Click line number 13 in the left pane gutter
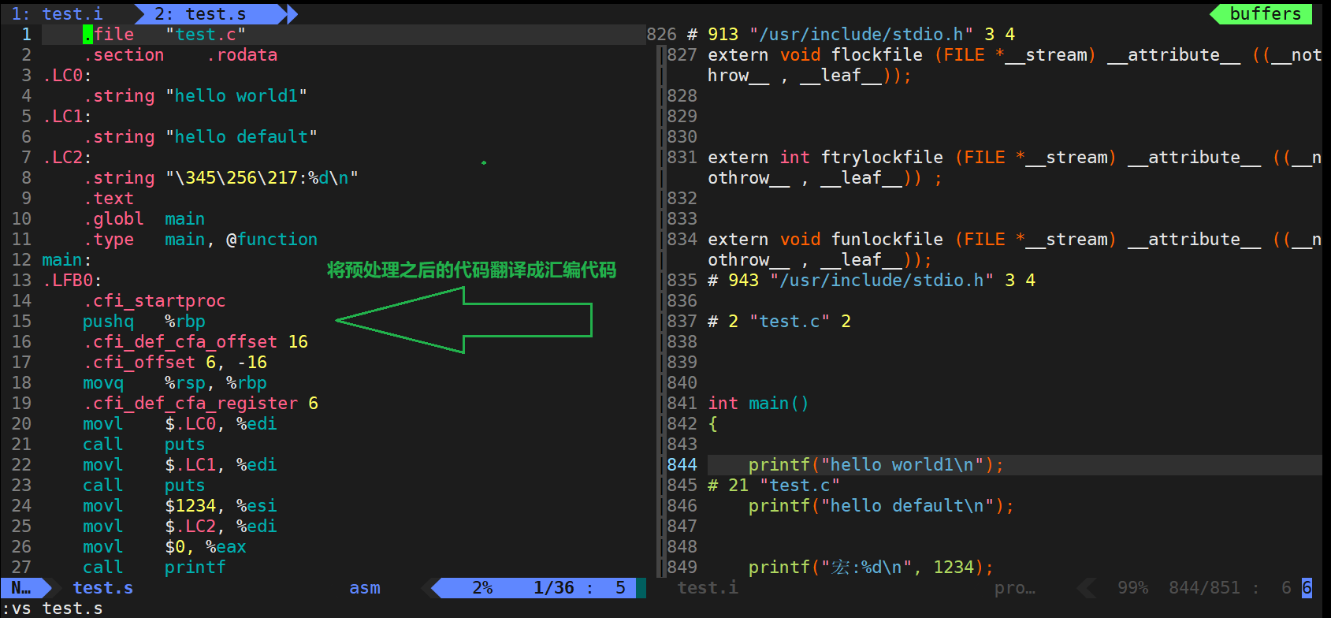Screen dimensions: 1331x618 21,280
